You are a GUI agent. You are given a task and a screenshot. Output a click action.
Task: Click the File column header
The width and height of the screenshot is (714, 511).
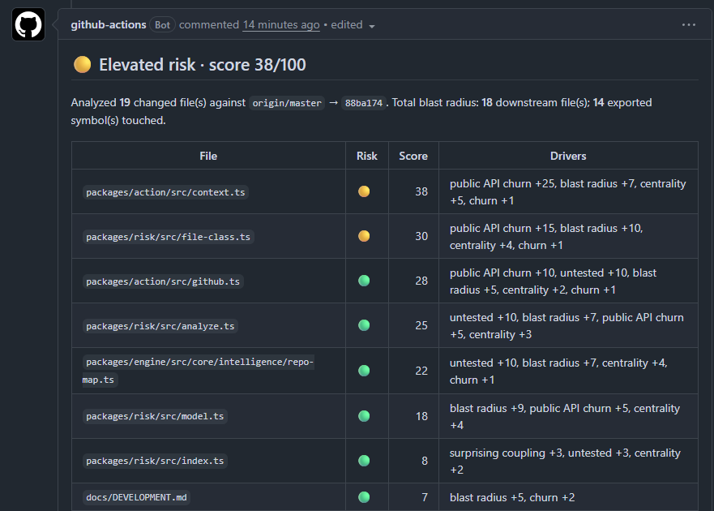click(x=208, y=156)
